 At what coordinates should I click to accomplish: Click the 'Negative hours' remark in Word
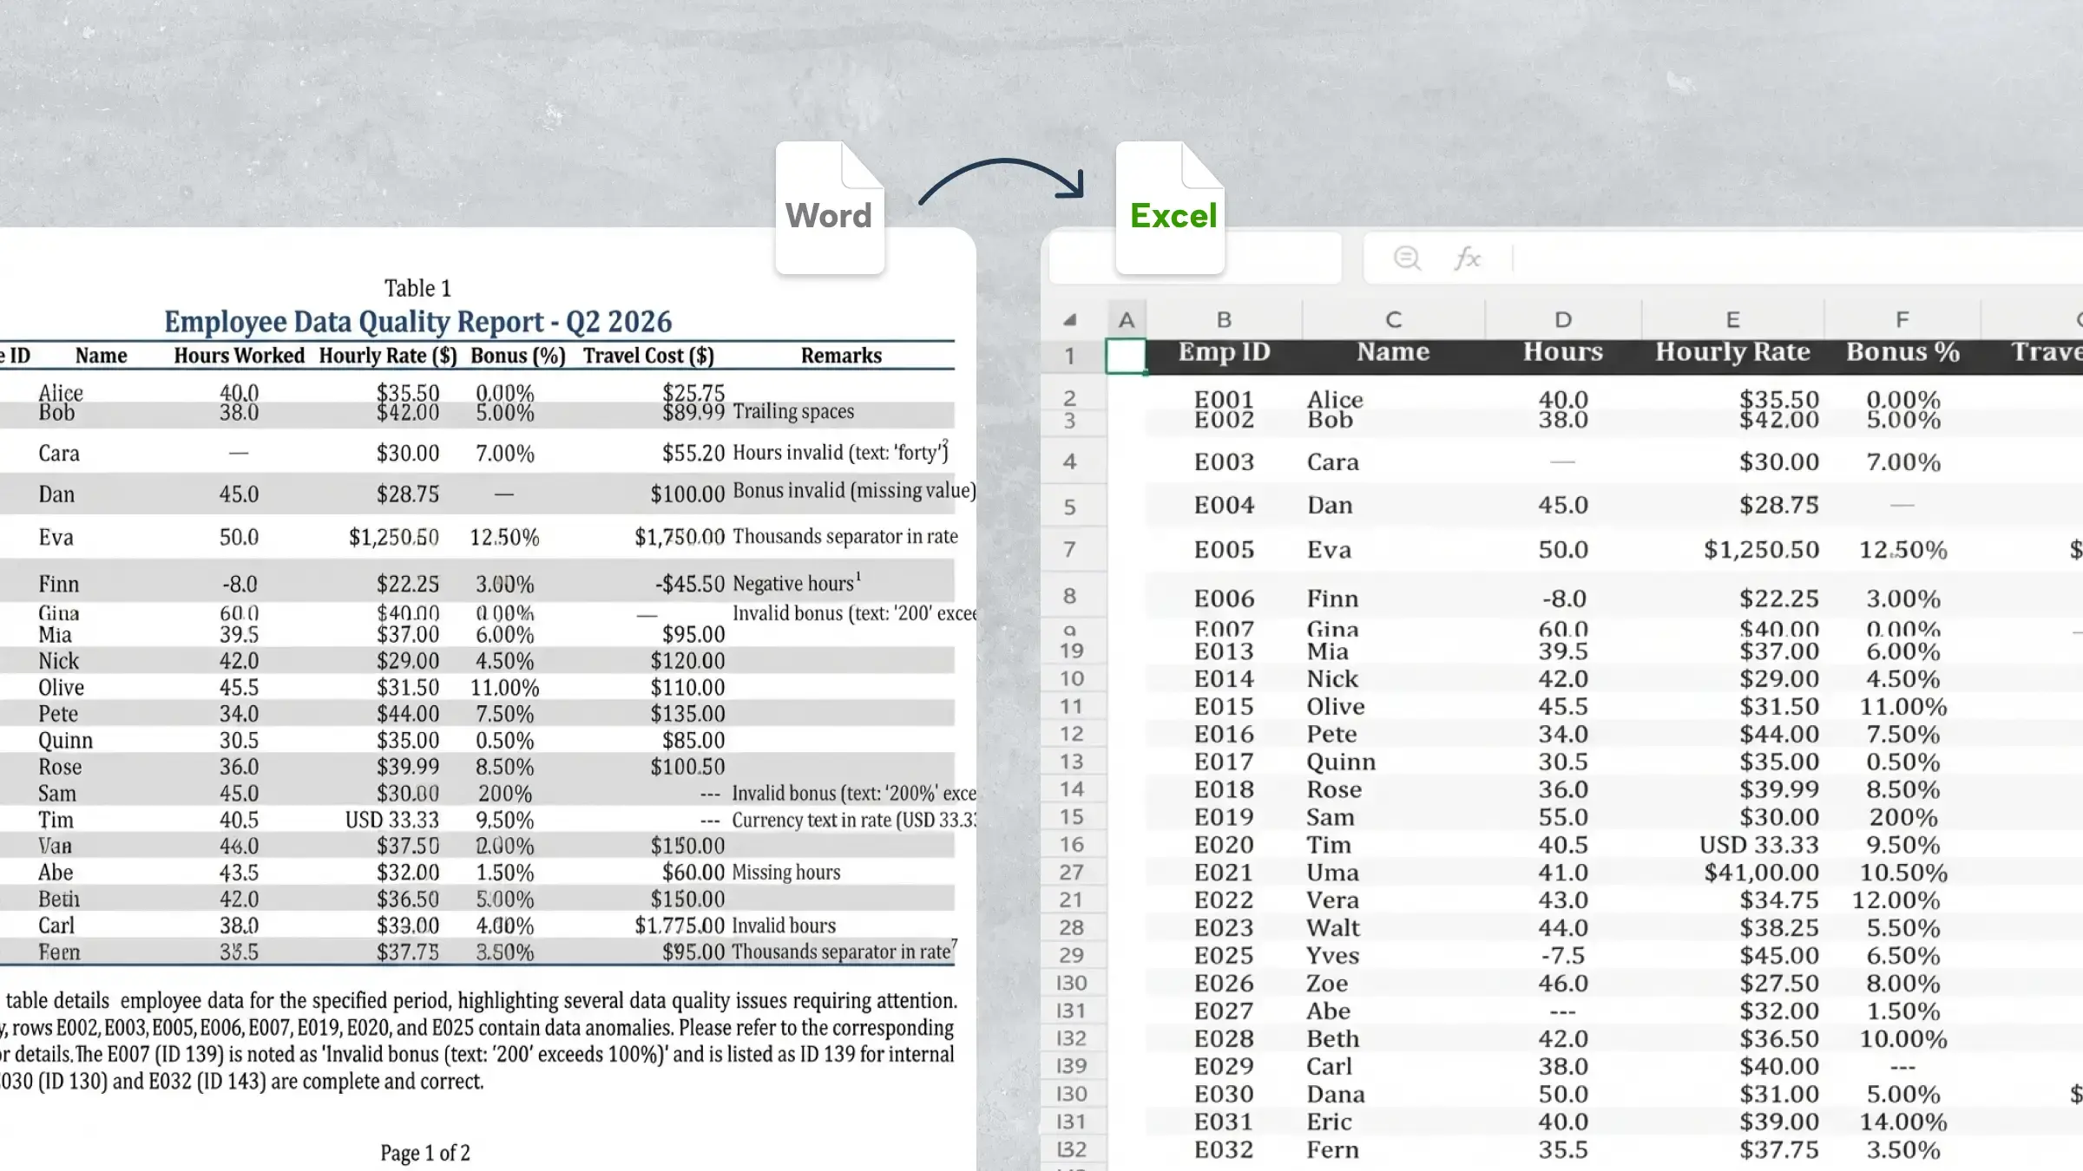pos(793,584)
